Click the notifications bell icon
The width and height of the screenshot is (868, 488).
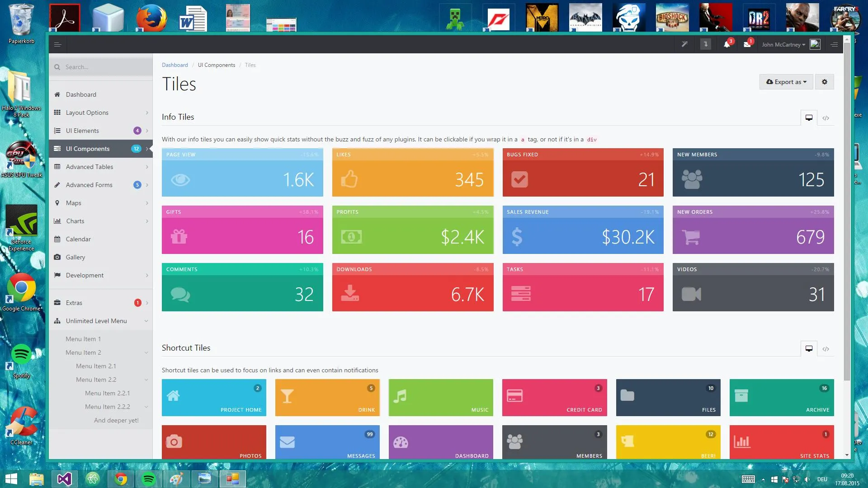click(x=726, y=44)
